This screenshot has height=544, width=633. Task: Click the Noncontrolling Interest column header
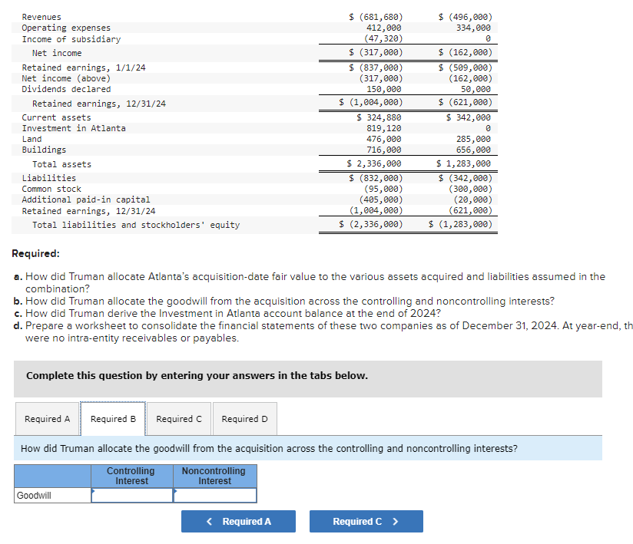pyautogui.click(x=215, y=476)
